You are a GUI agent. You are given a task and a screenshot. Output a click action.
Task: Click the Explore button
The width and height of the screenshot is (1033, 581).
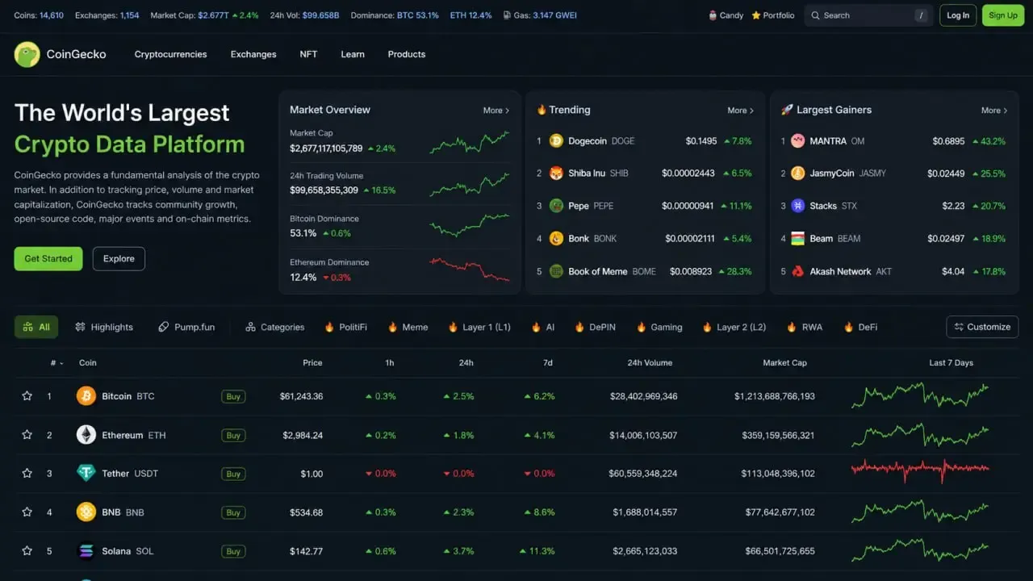119,259
